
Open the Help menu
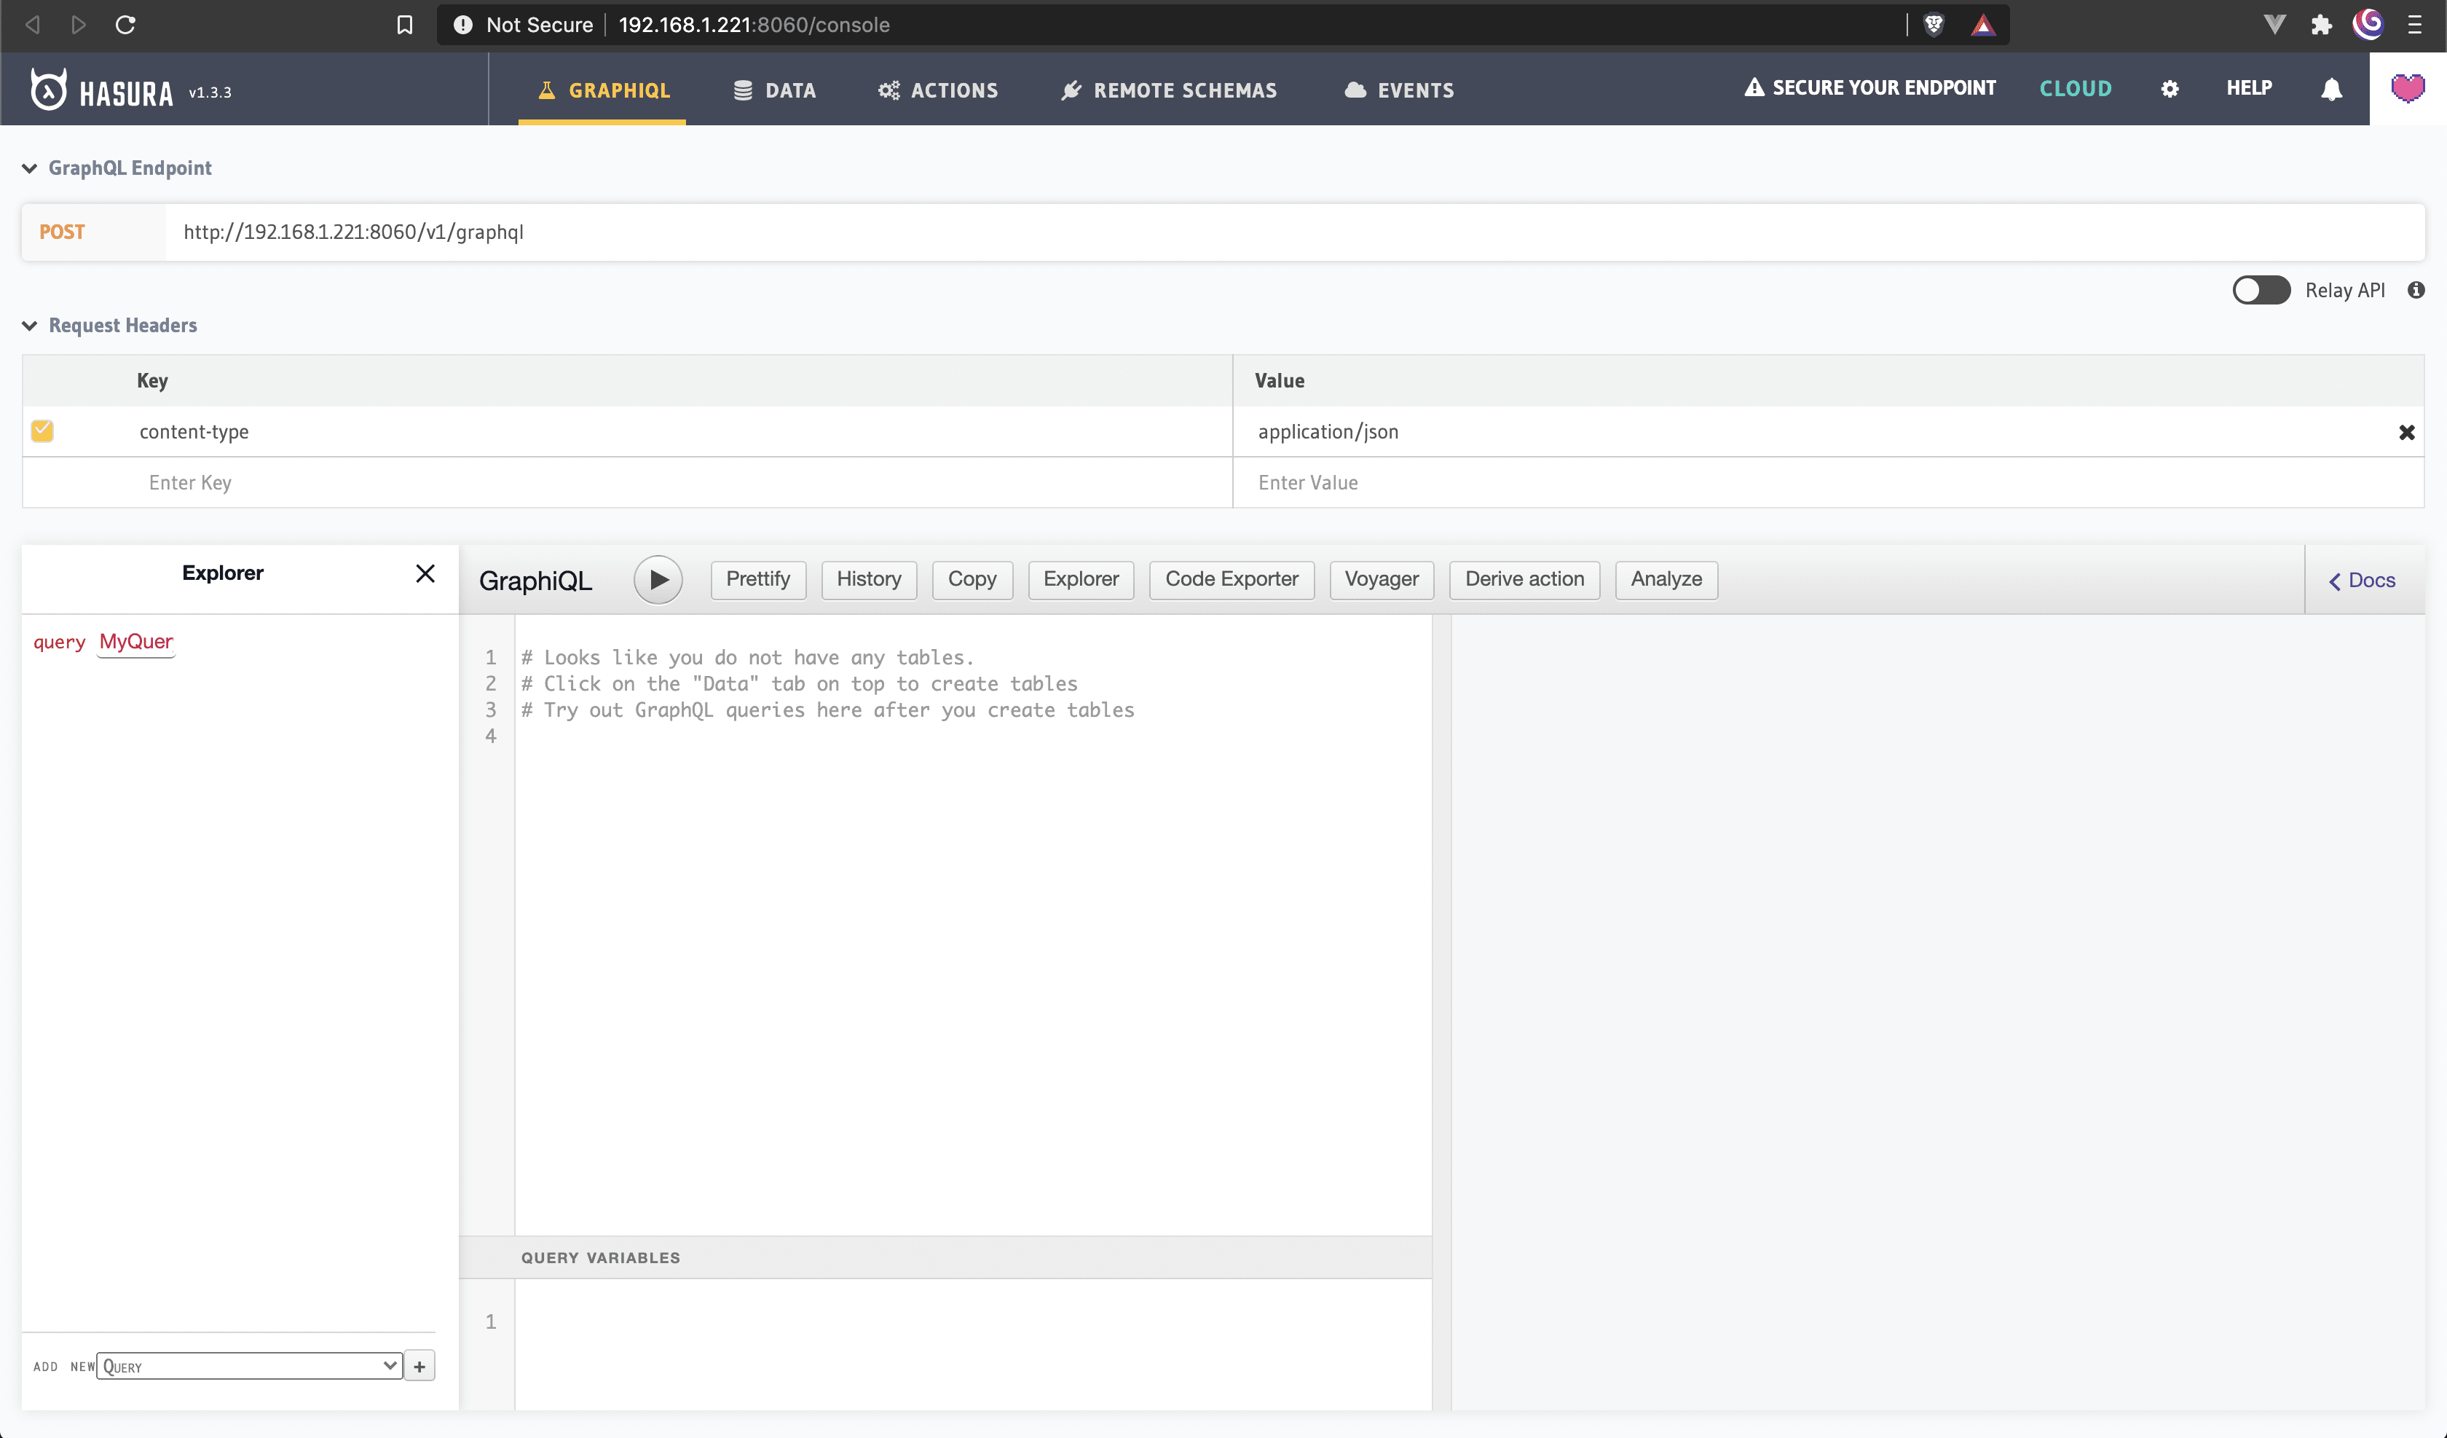coord(2249,88)
